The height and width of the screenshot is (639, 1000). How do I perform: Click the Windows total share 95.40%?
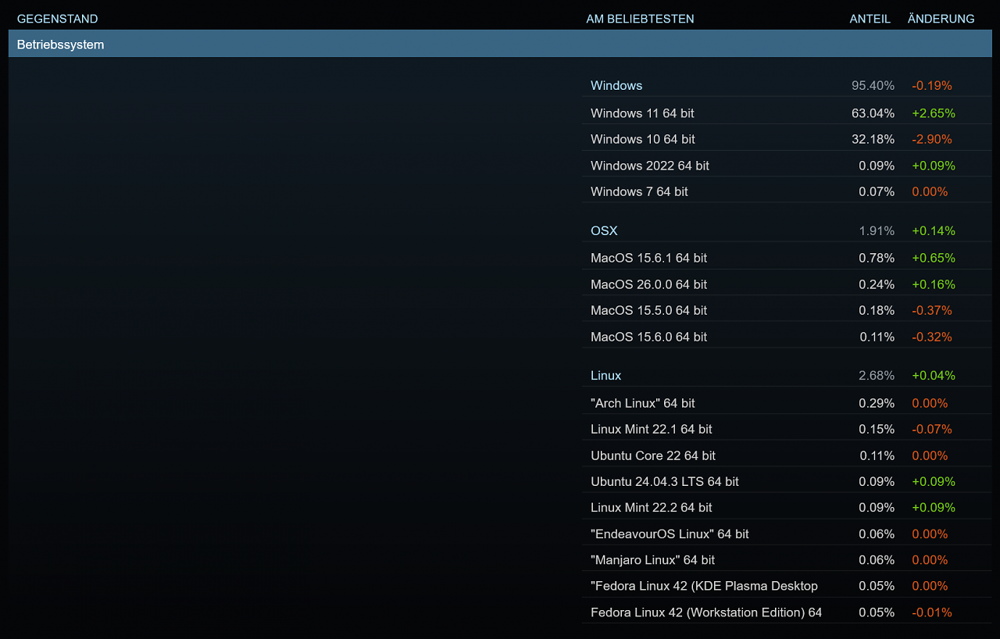[873, 86]
